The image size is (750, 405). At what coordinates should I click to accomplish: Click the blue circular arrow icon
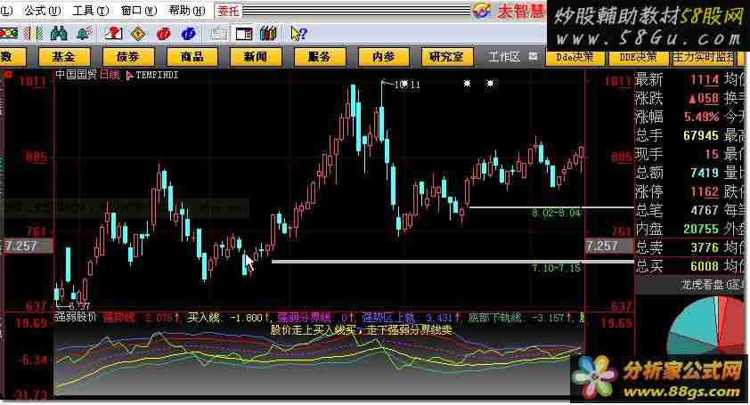189,34
